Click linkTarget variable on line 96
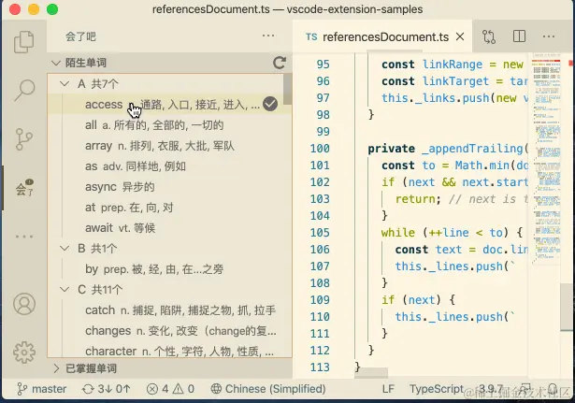The image size is (575, 403). point(456,81)
